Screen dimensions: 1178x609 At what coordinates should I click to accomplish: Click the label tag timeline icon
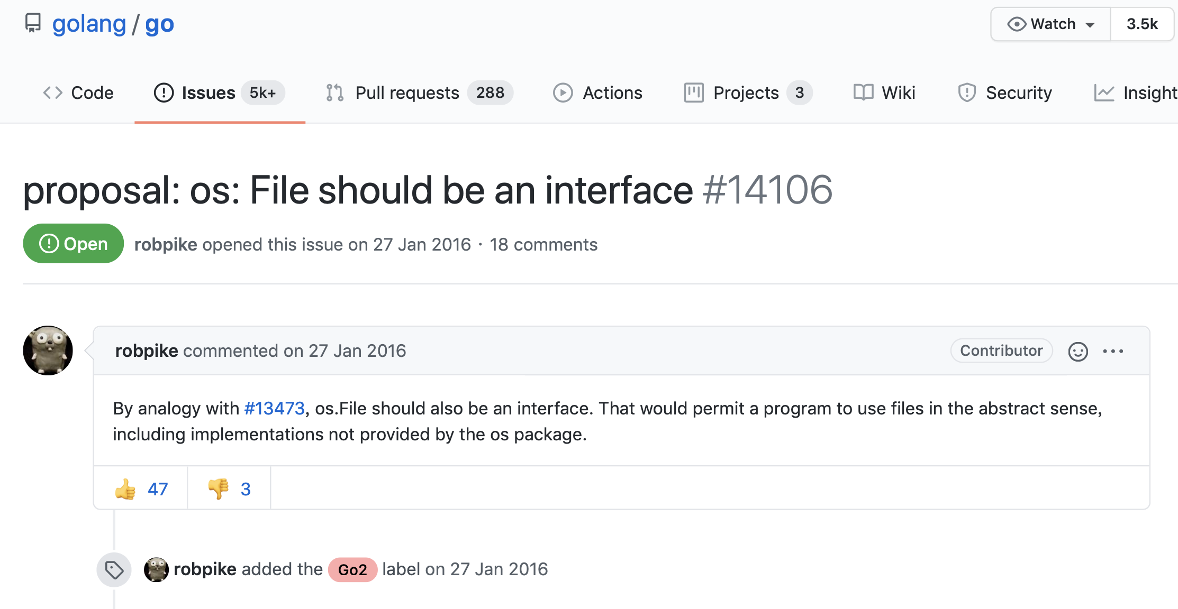[114, 570]
